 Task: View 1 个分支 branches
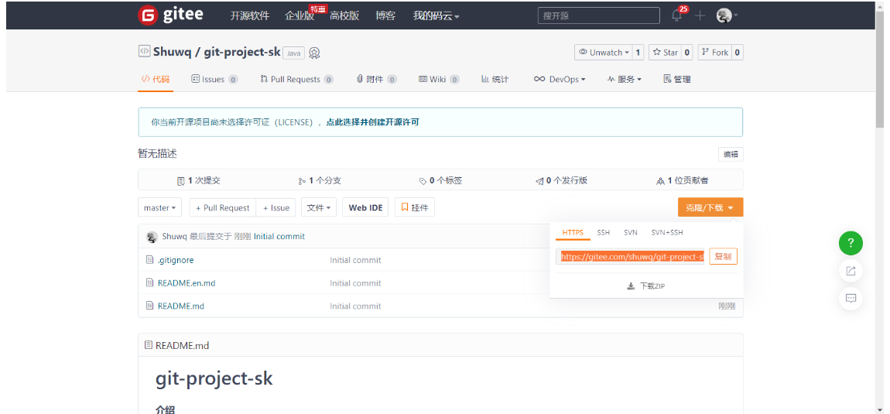(x=320, y=180)
